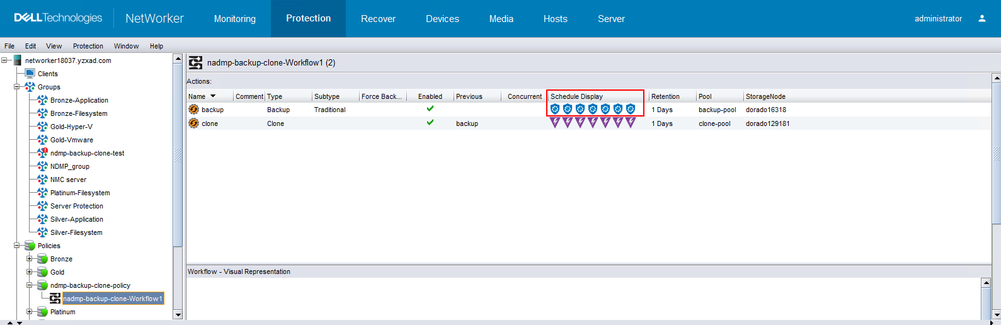The width and height of the screenshot is (1001, 325).
Task: Click the administrator username label
Action: click(x=938, y=19)
